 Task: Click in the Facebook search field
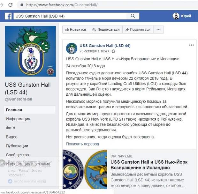(70, 16)
